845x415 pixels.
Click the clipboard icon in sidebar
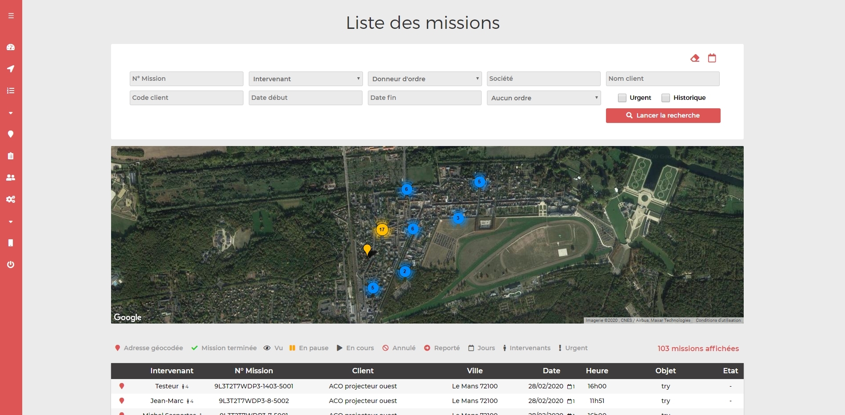coord(11,156)
